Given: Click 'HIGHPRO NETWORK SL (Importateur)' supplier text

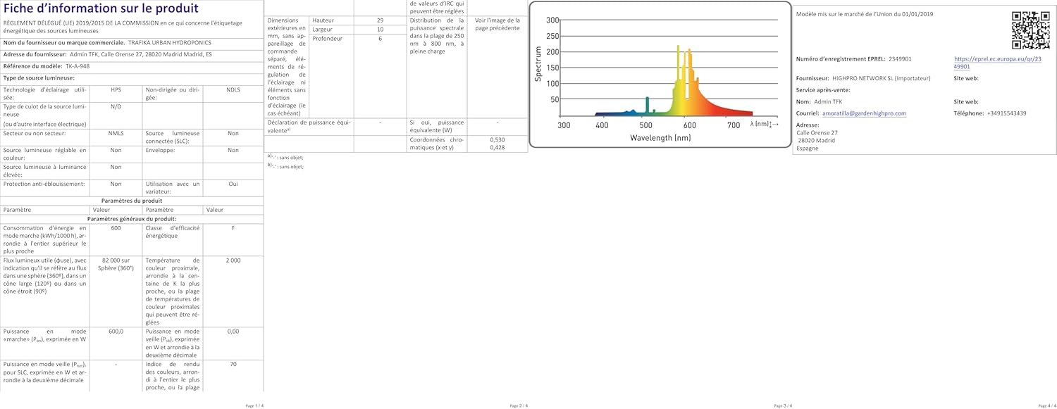Looking at the screenshot, I should pyautogui.click(x=881, y=78).
